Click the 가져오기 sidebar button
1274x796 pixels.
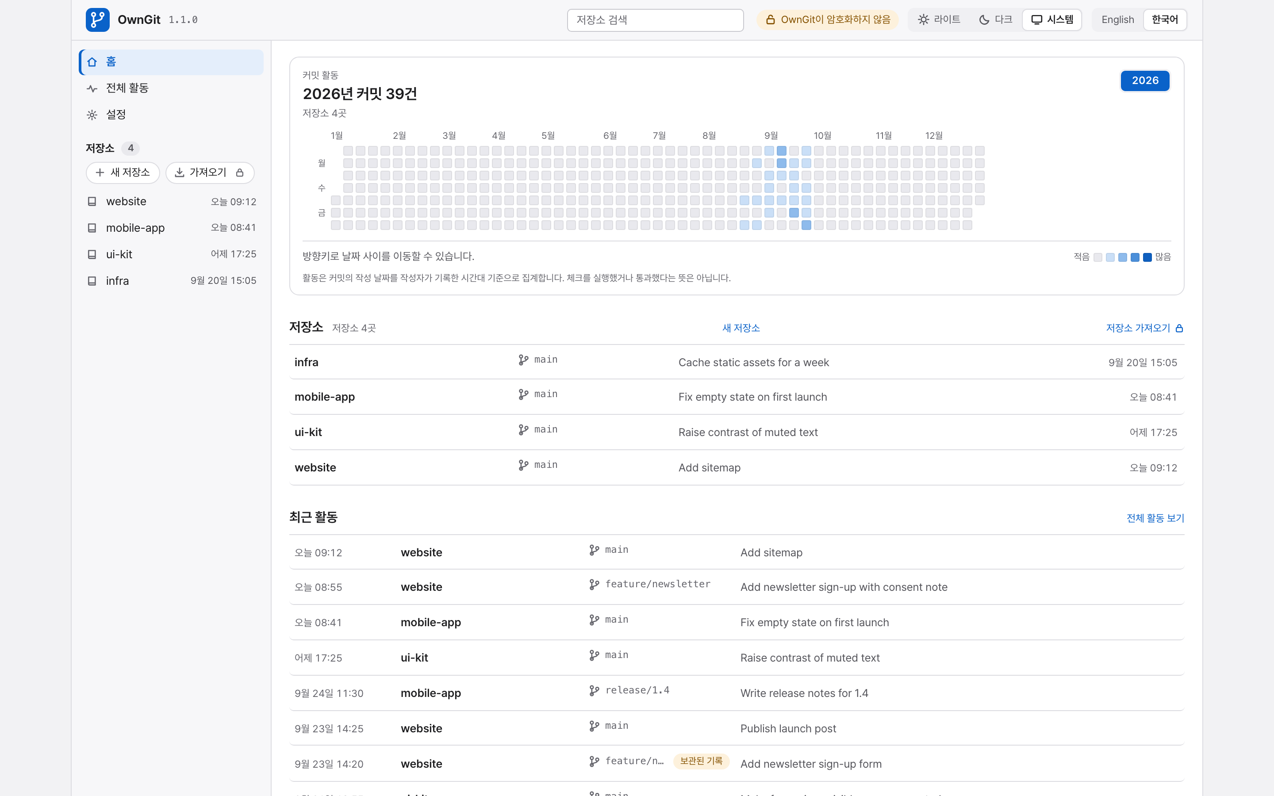[x=210, y=172]
